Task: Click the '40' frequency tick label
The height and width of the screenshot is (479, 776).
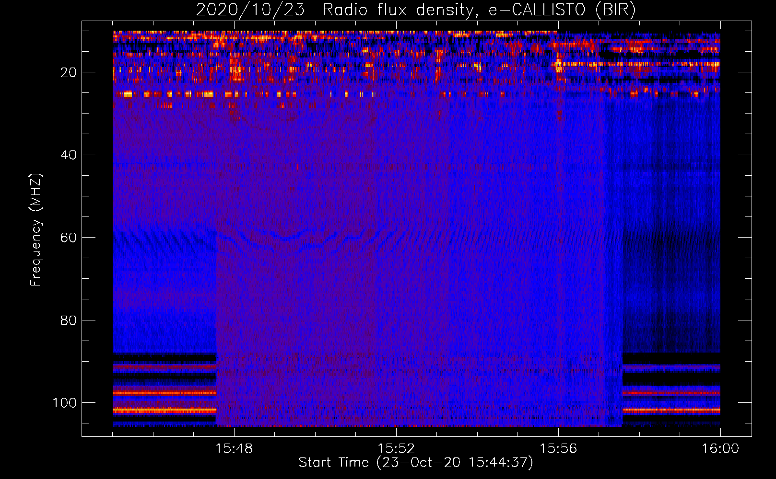Action: click(x=69, y=155)
